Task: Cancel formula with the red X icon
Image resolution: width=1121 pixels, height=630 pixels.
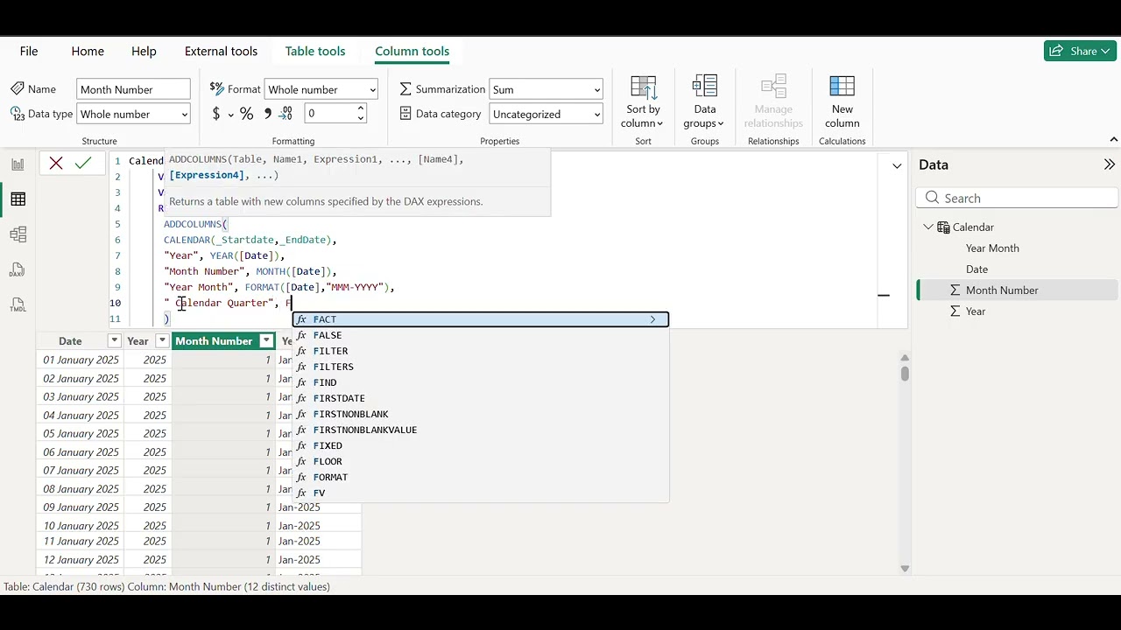Action: (56, 163)
